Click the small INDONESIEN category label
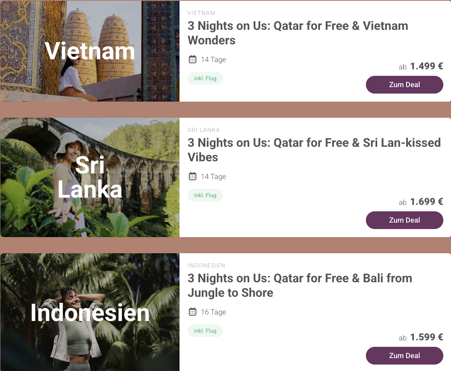 (206, 266)
